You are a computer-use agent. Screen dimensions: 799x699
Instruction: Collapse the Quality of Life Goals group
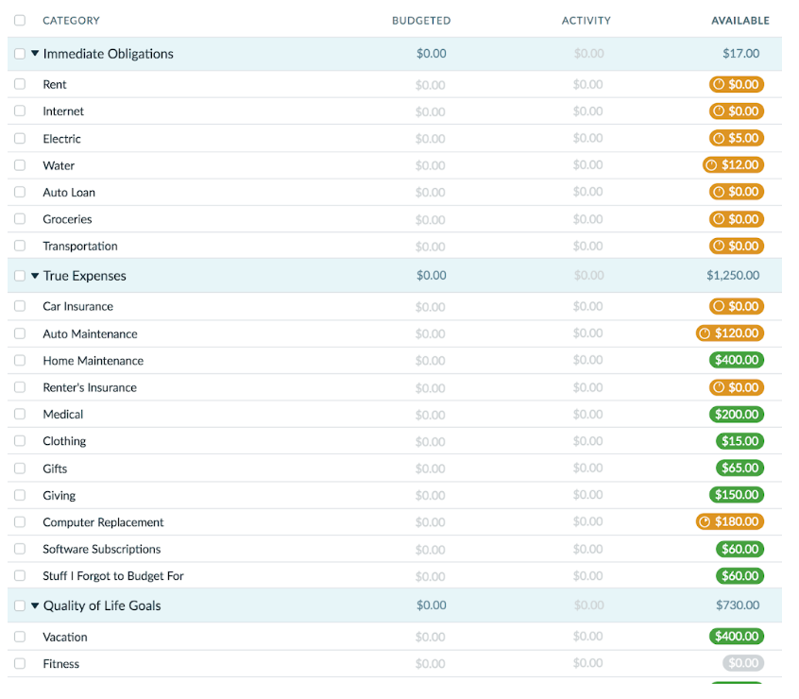pyautogui.click(x=35, y=605)
